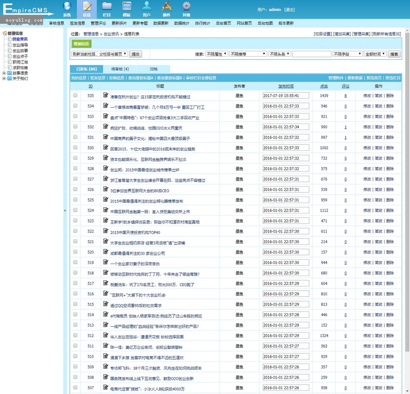This screenshot has width=410, height=394.
Task: Tick the checkbox for article 524
Action: coord(75,210)
